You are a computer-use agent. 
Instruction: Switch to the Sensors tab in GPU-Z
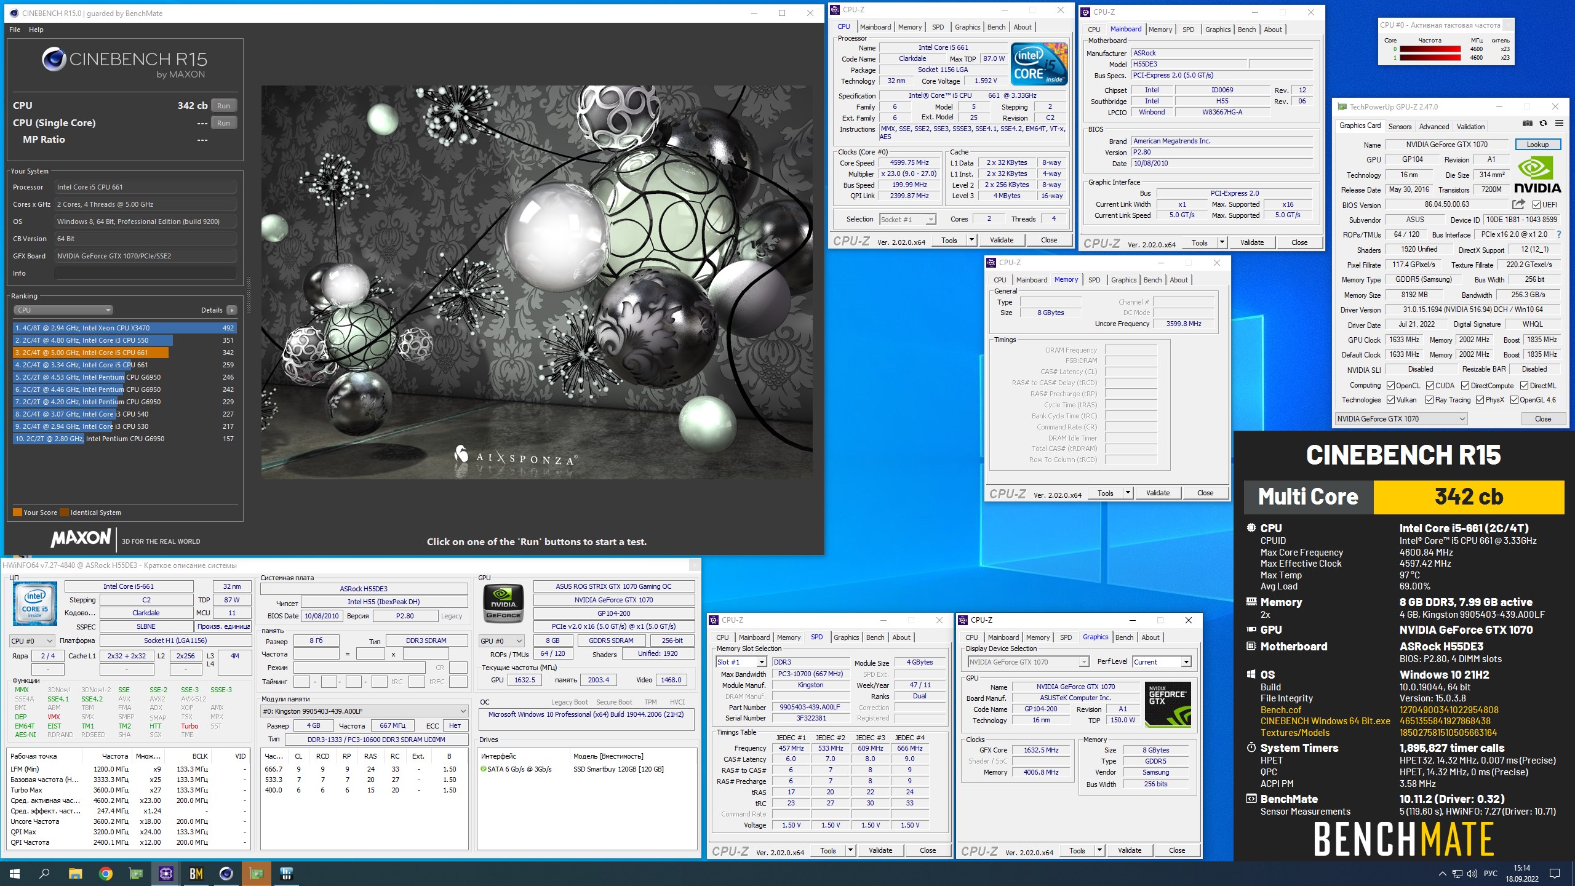1400,127
